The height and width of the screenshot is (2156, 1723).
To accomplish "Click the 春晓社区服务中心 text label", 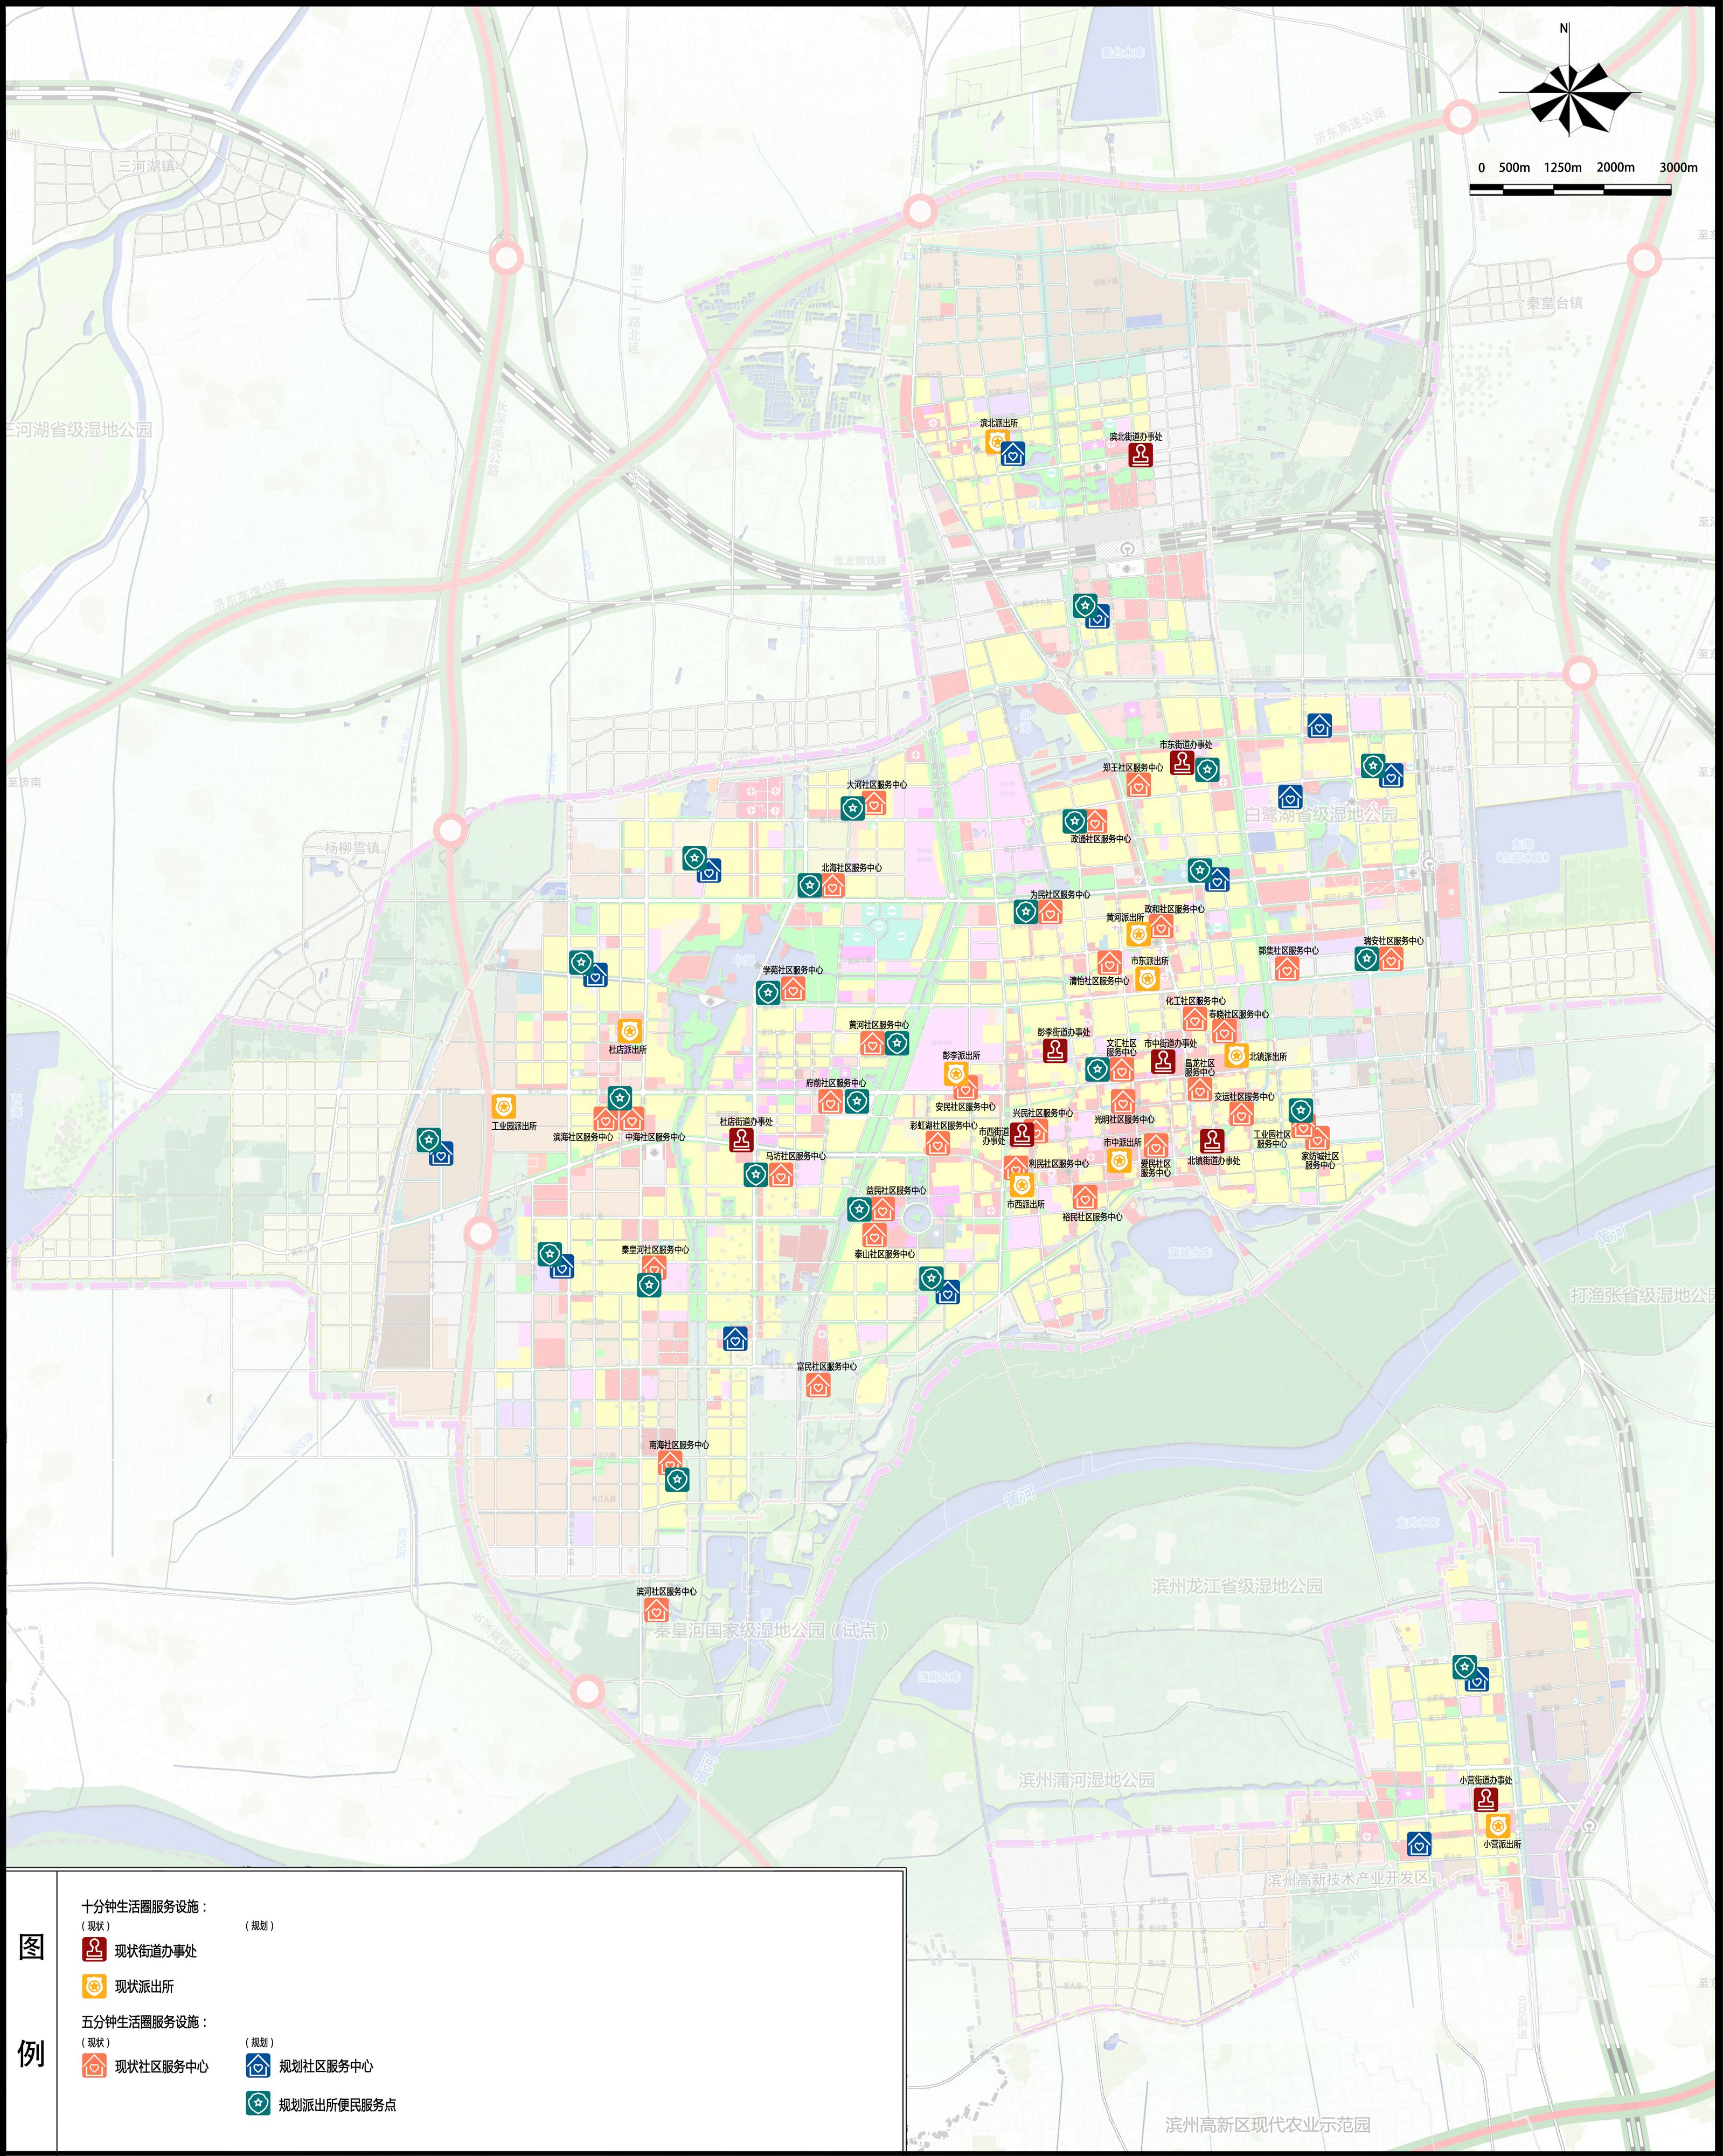I will coord(1238,1014).
